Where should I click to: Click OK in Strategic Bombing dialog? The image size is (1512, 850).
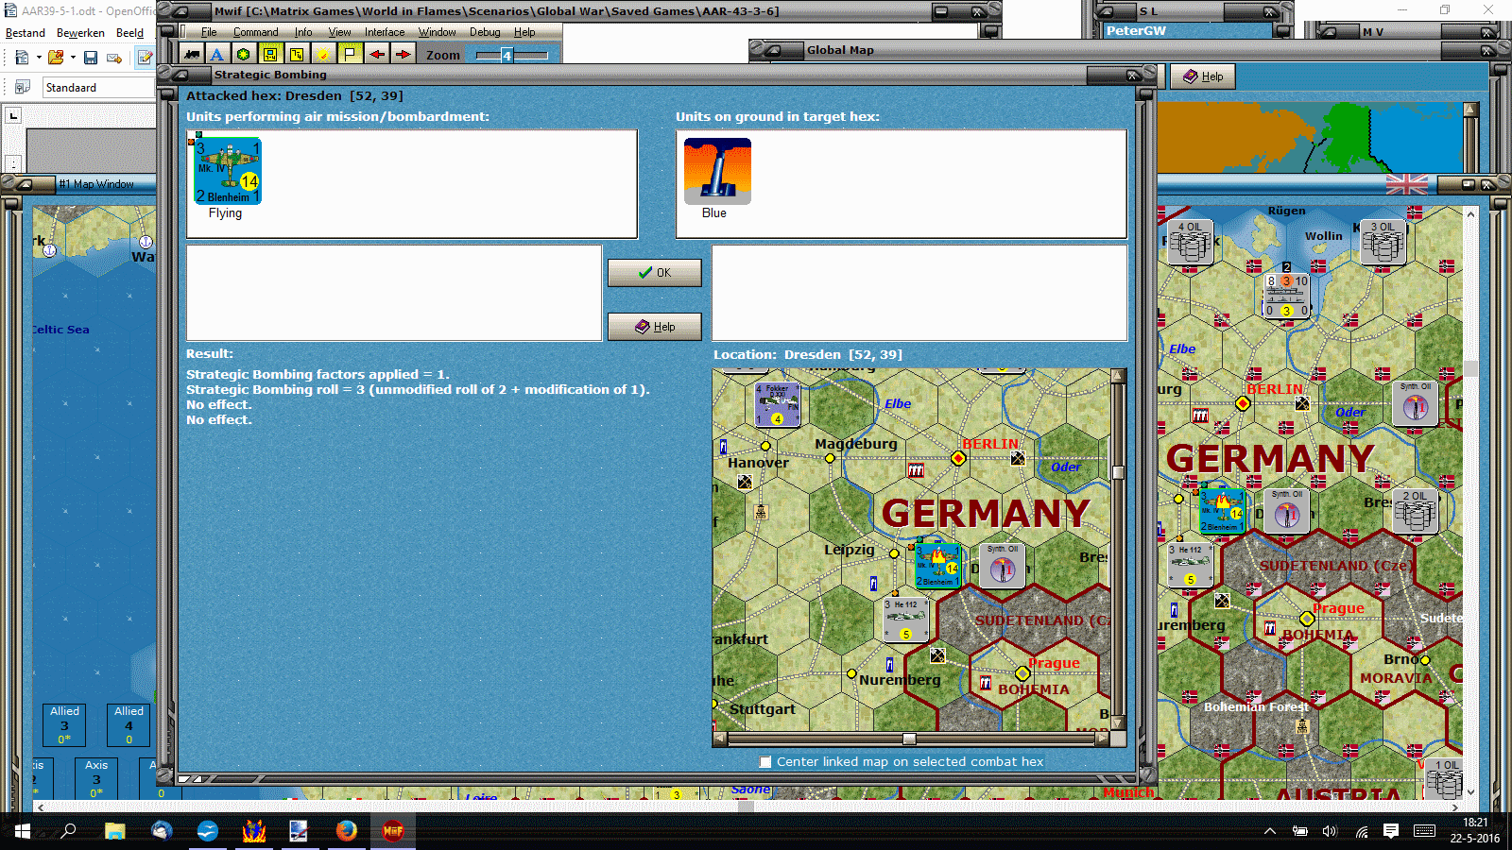coord(654,272)
